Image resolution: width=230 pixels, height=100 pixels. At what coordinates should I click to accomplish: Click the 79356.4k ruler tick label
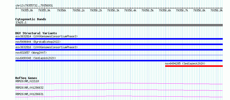pyautogui.click(x=131, y=10)
